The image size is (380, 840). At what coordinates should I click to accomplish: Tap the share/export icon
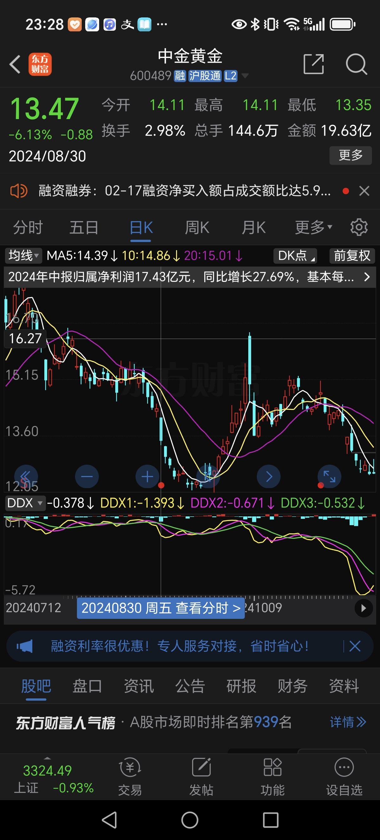click(313, 64)
